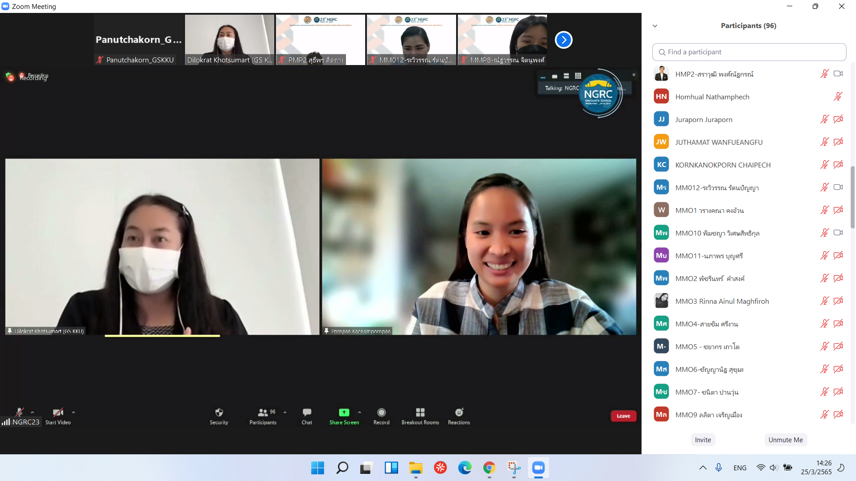The height and width of the screenshot is (481, 856).
Task: Select participant MMO3 Rinna Ainul Maghfiroh
Action: (x=722, y=301)
